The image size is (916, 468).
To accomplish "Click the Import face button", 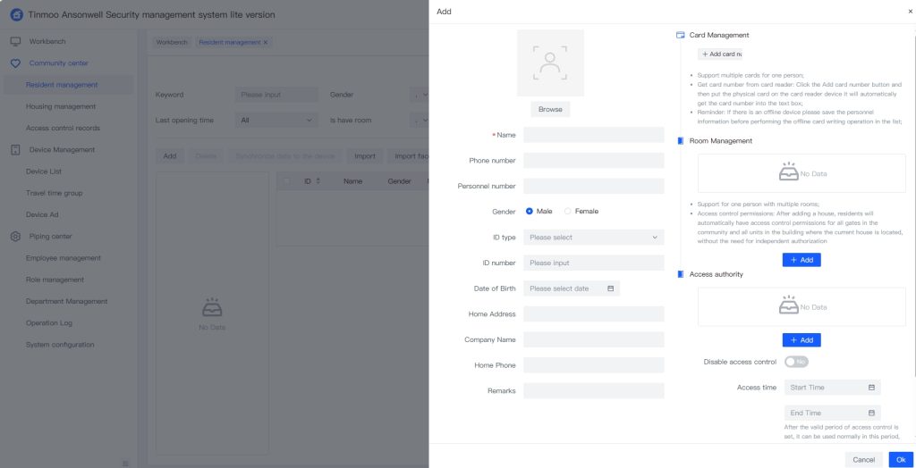I will [x=408, y=156].
